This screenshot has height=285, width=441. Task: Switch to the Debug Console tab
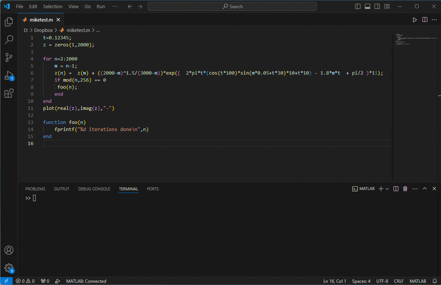94,189
